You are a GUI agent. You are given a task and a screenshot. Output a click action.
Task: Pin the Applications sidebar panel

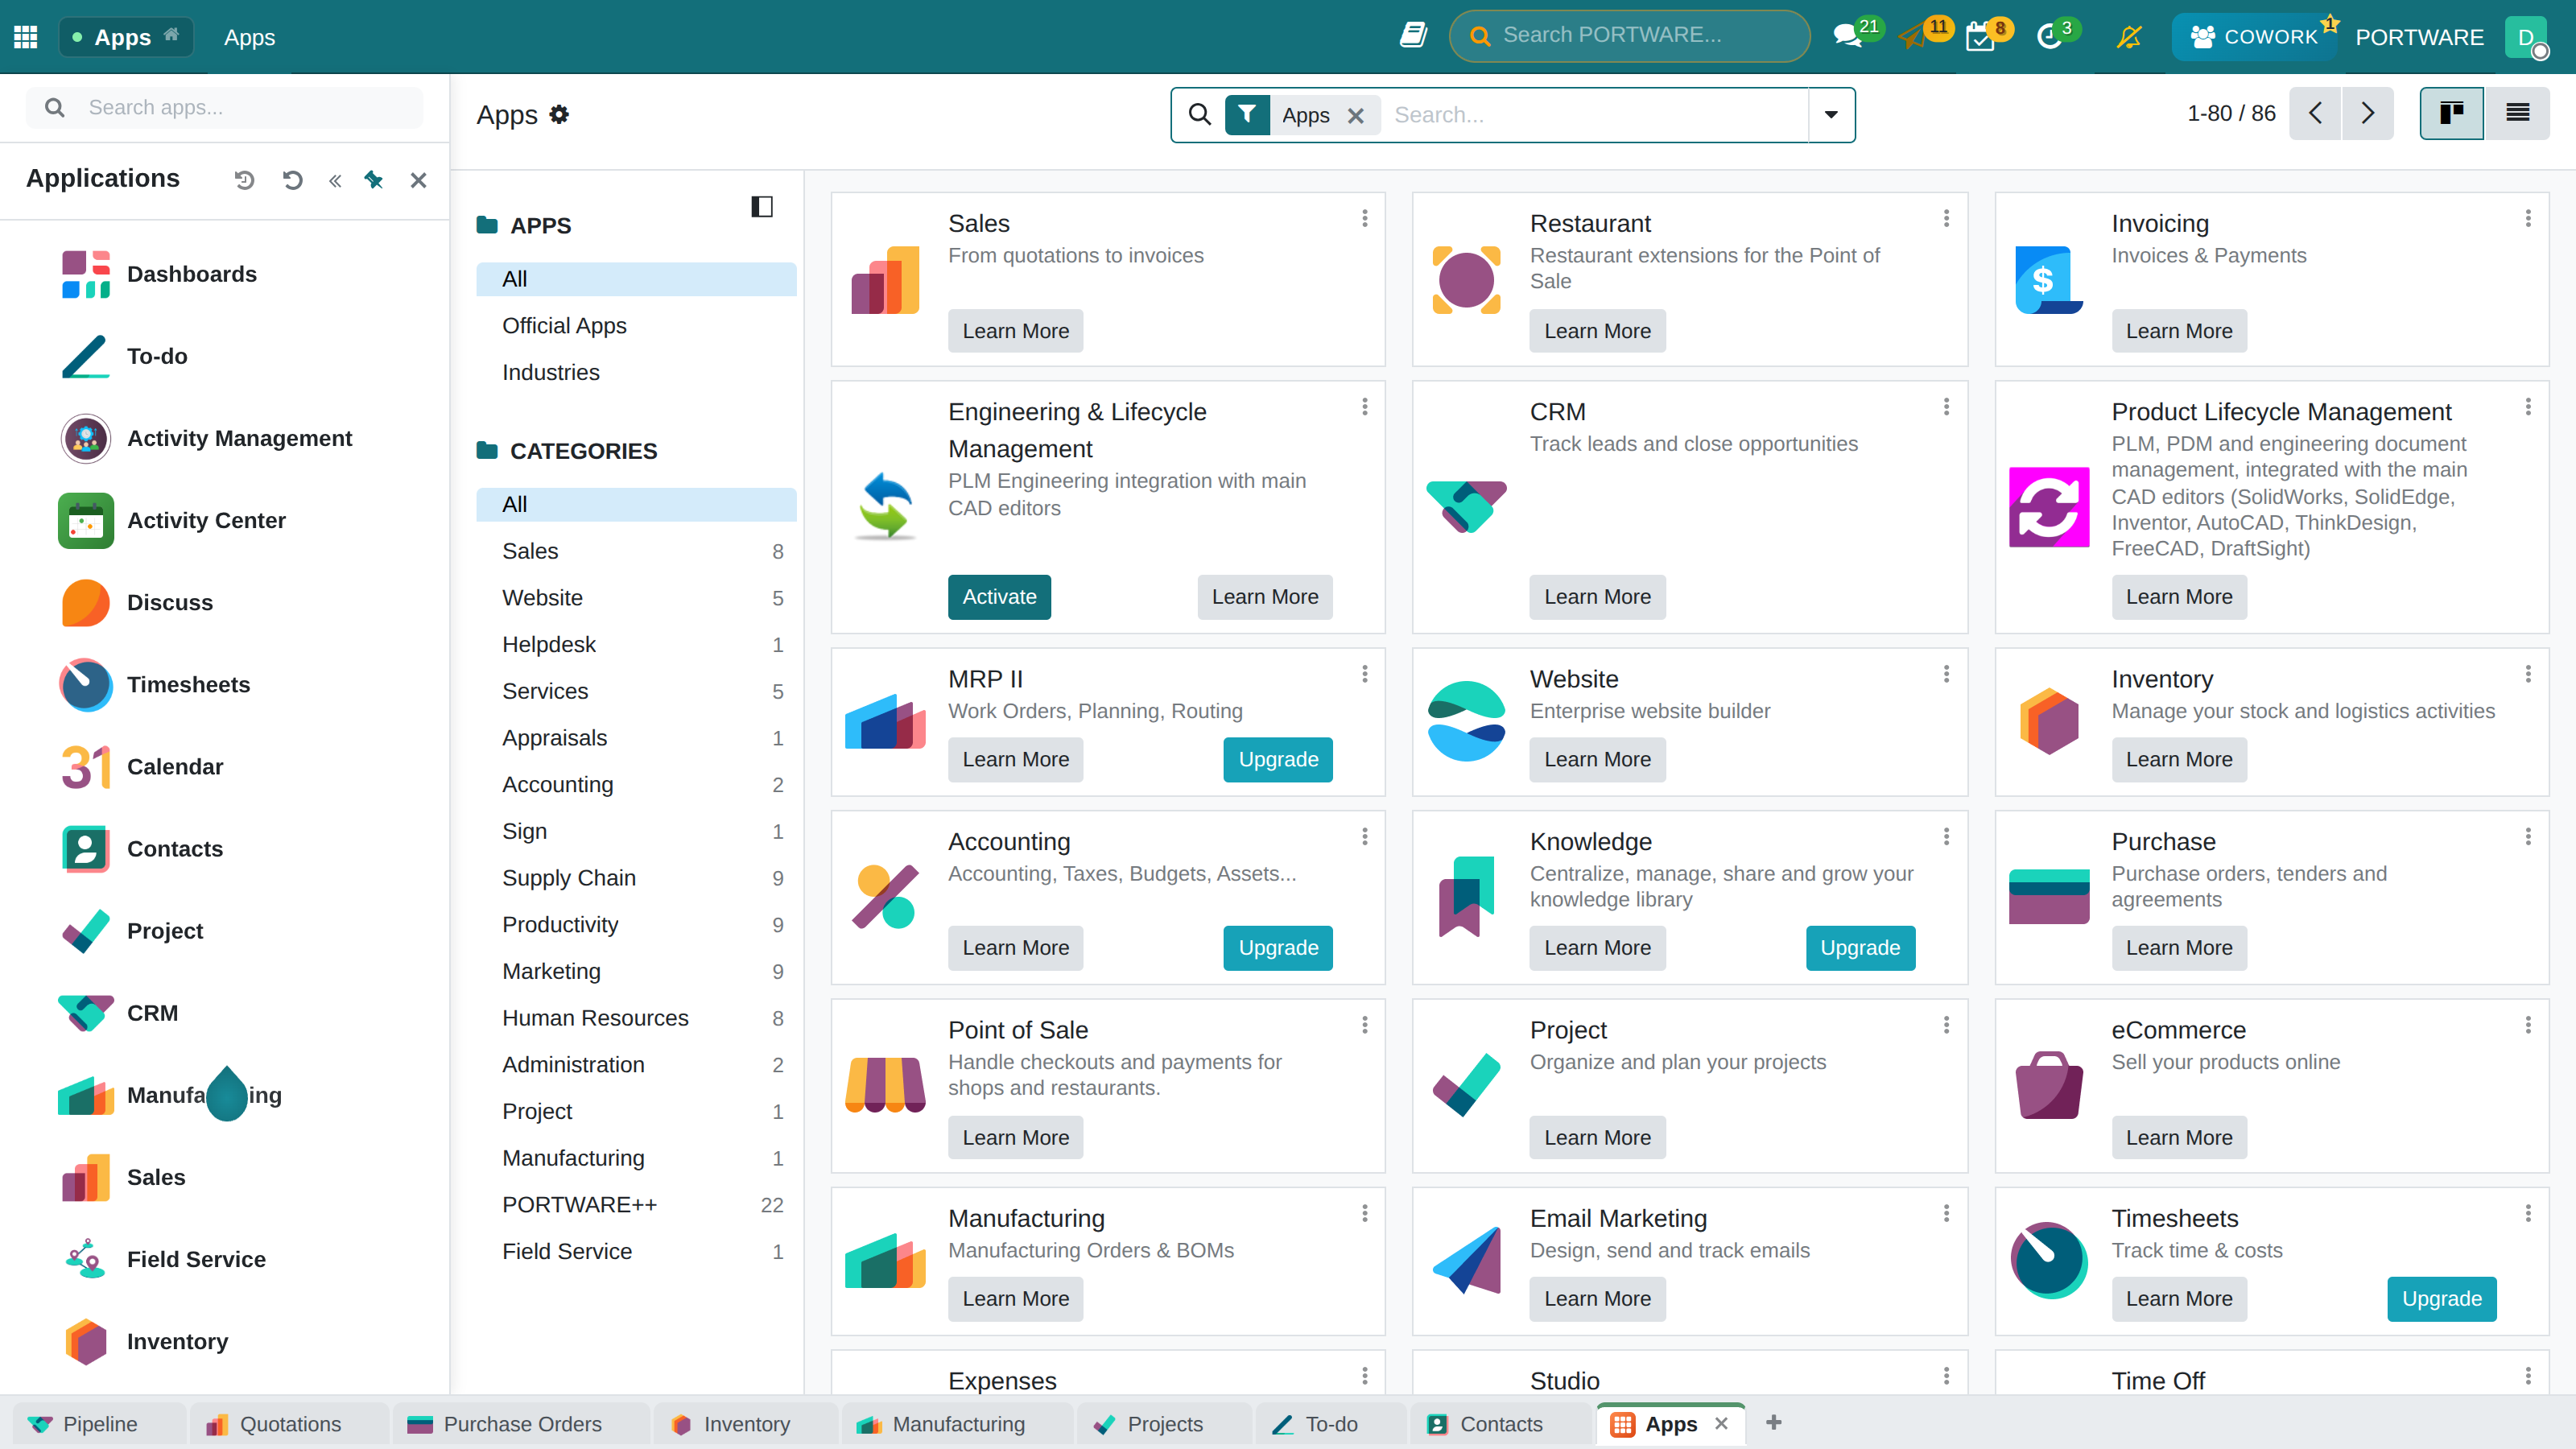click(374, 180)
